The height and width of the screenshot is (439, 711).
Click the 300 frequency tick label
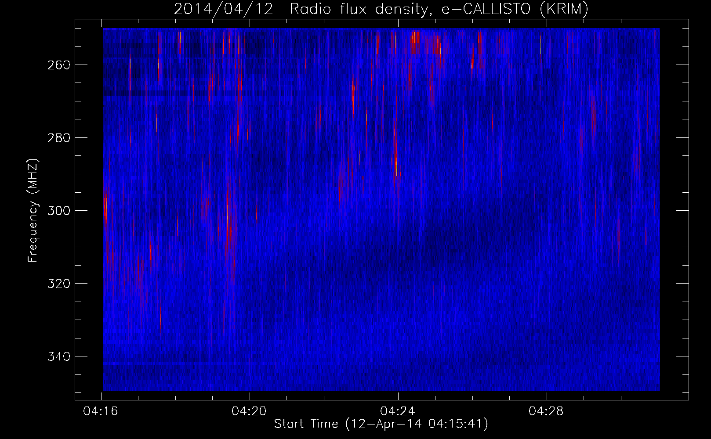58,211
